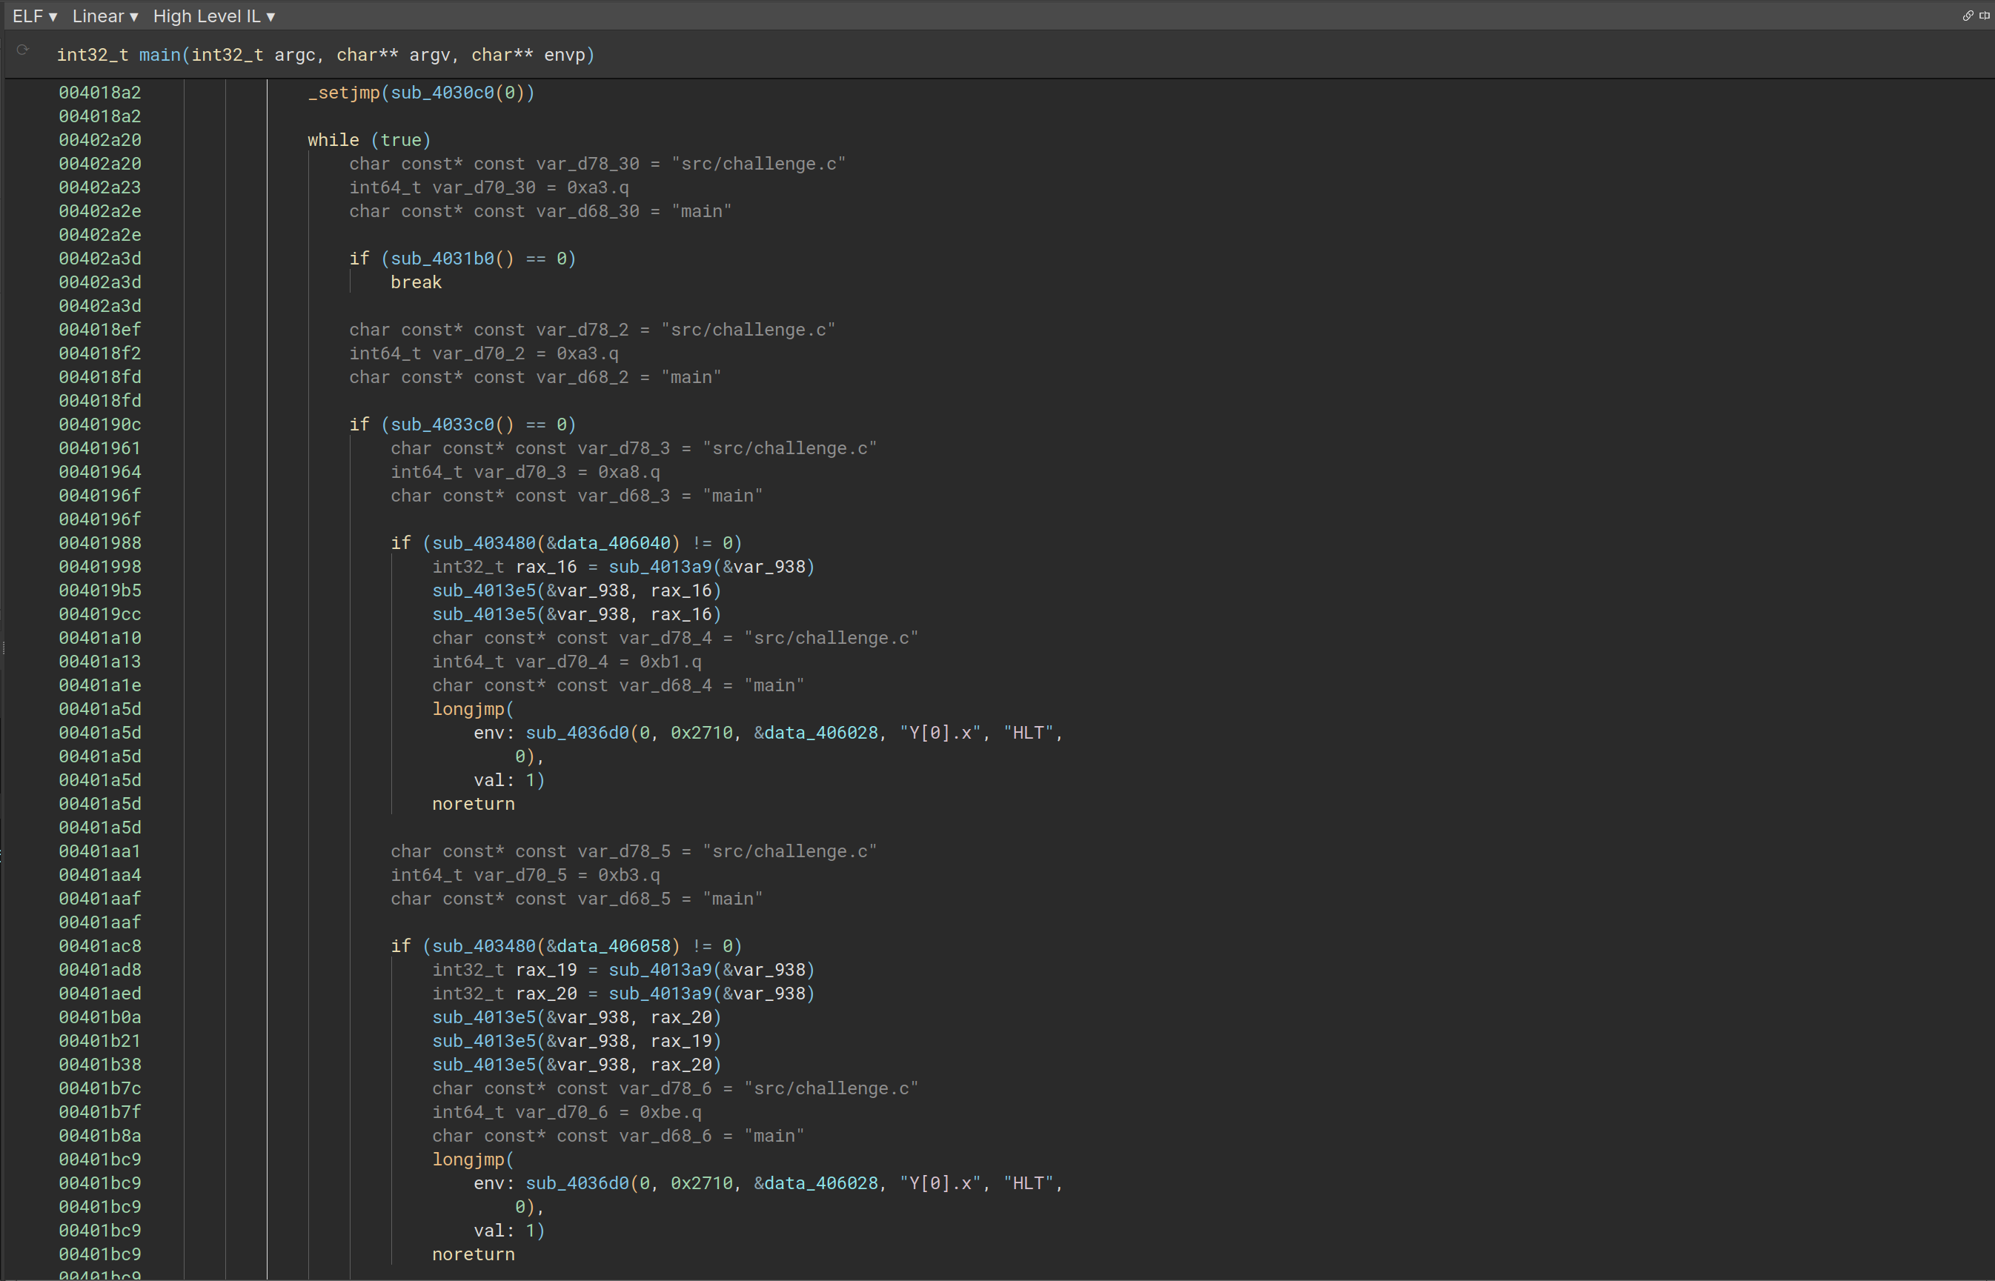1995x1281 pixels.
Task: Click the break keyword
Action: coord(416,282)
